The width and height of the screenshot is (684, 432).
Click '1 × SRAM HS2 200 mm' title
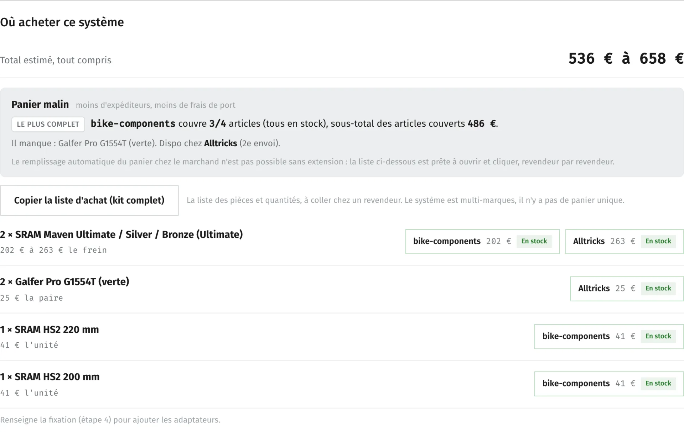tap(50, 377)
